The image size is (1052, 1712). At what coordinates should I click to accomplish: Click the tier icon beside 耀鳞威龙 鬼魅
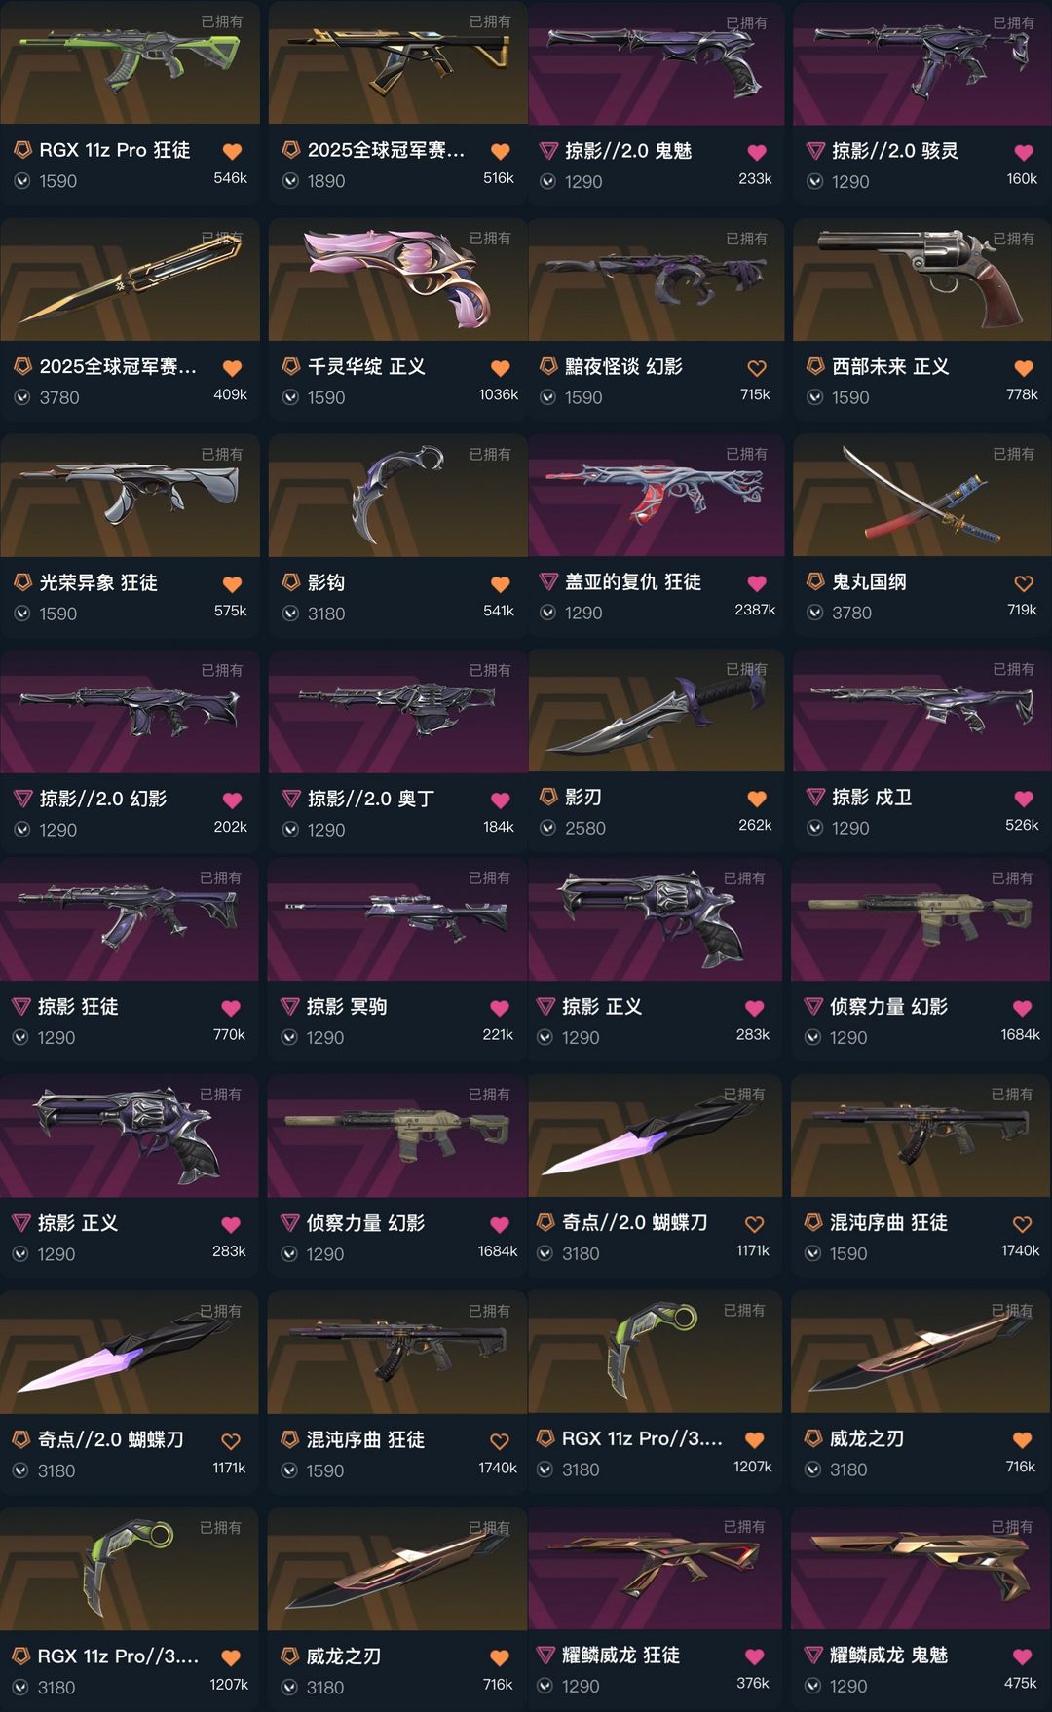click(813, 1655)
